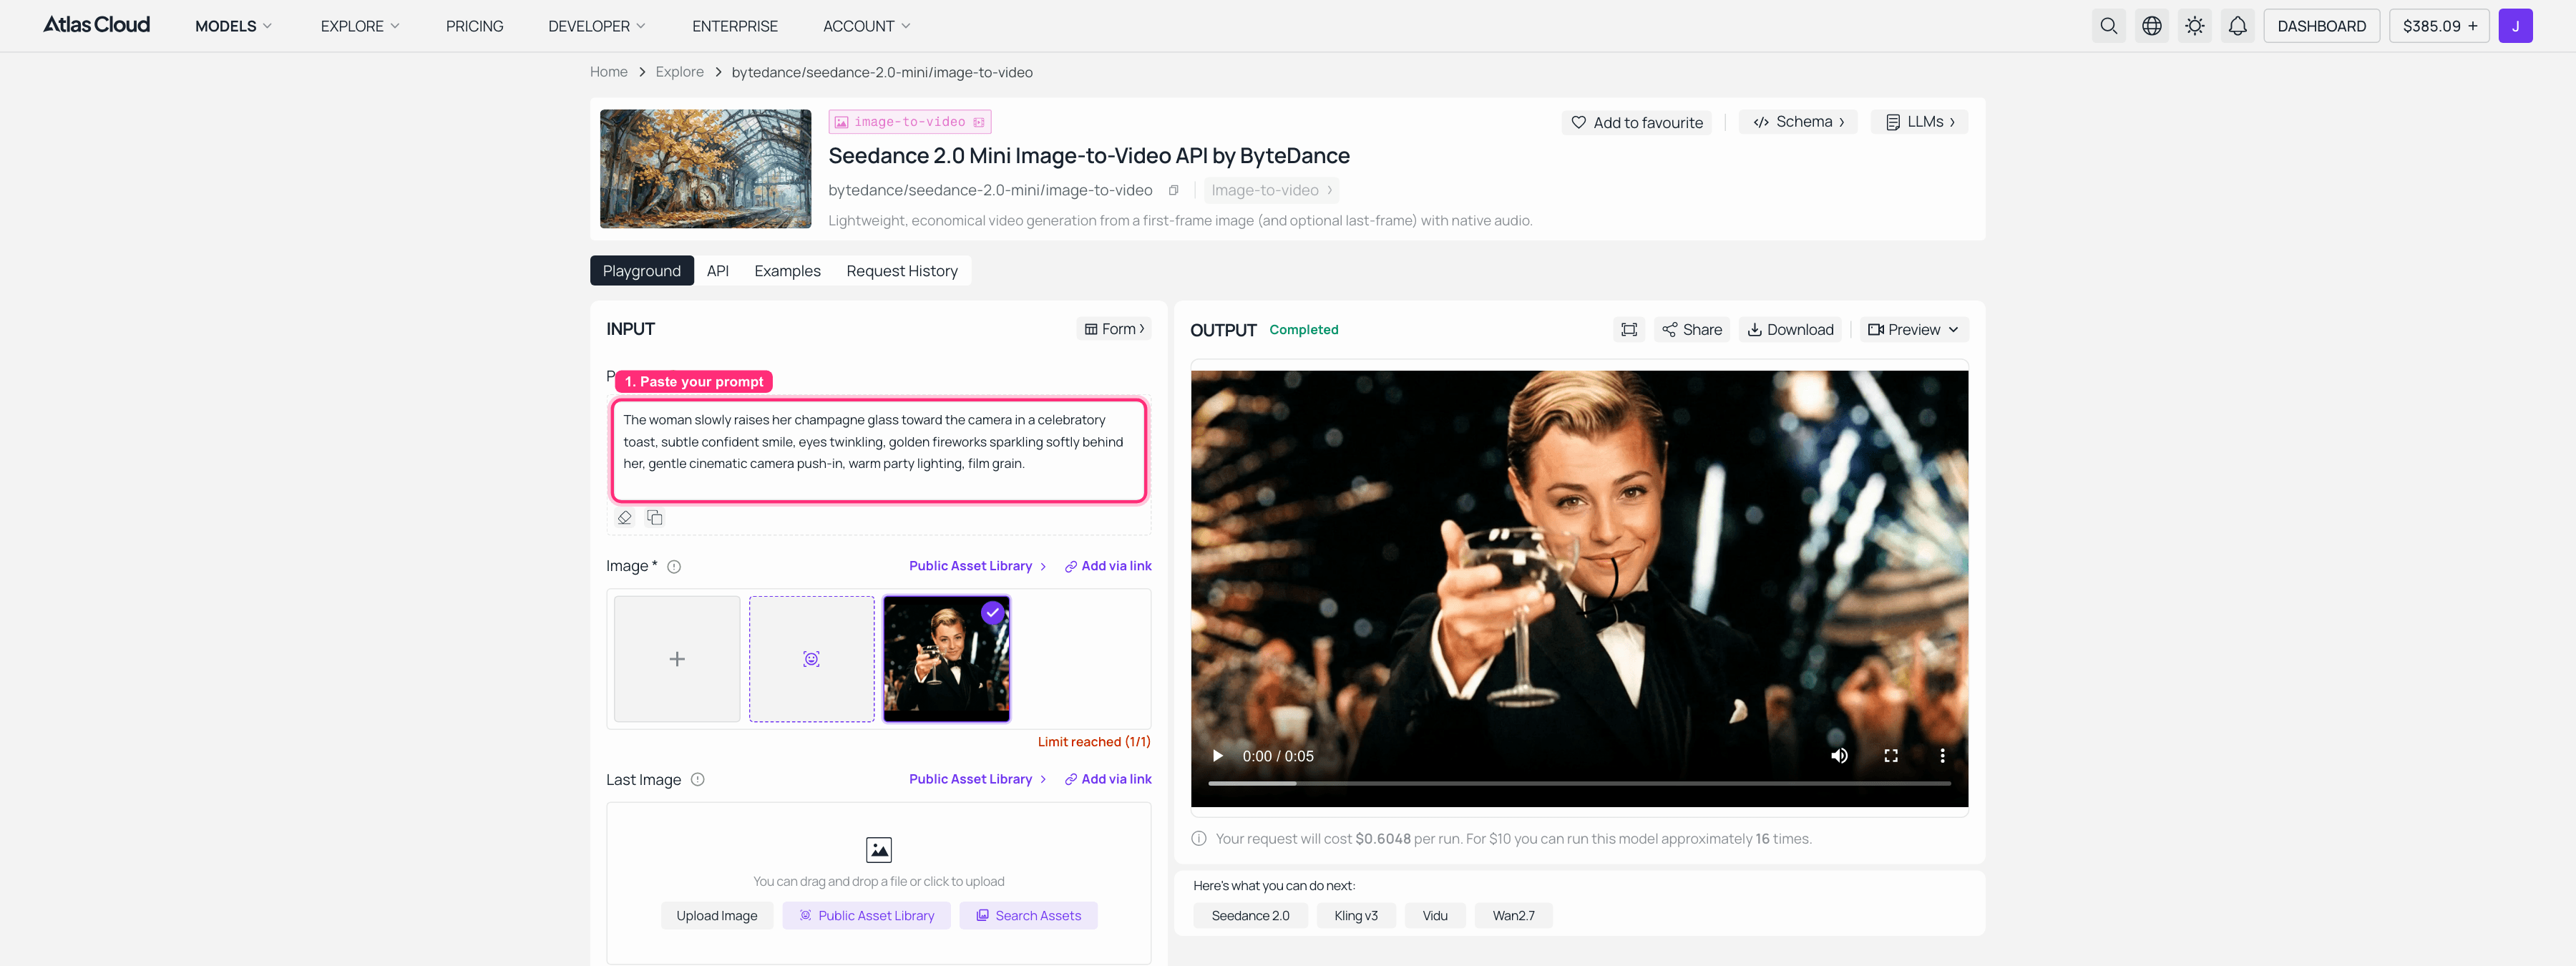Viewport: 2576px width, 966px height.
Task: Click the fit-to-screen icon beside Share
Action: tap(1628, 329)
